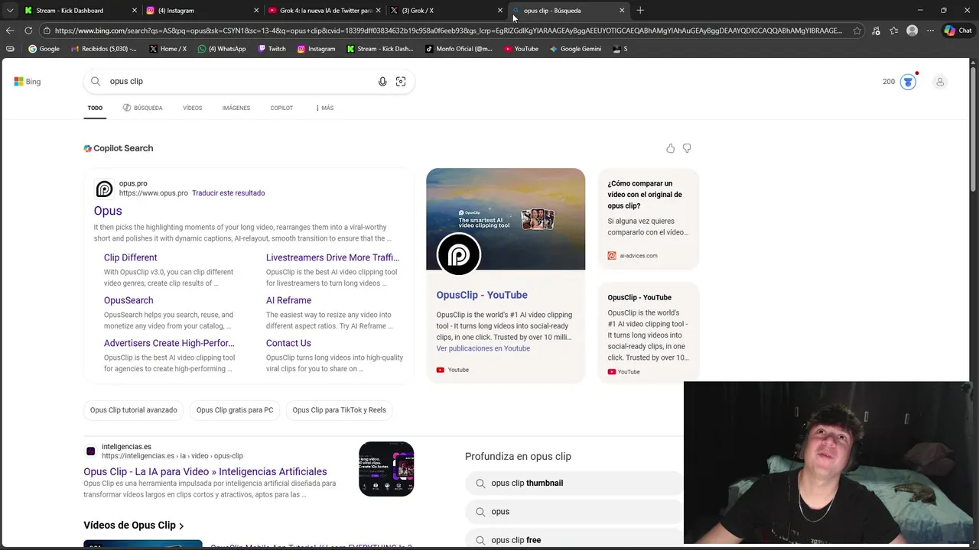Give thumbs down to Copilot Search

687,148
